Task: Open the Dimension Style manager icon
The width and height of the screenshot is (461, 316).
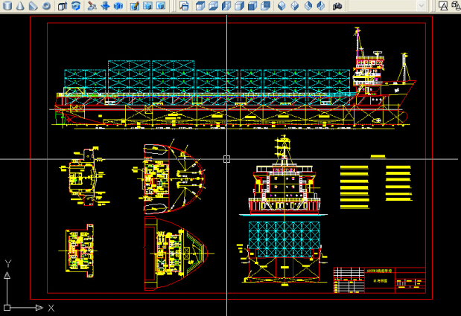Action: click(457, 6)
